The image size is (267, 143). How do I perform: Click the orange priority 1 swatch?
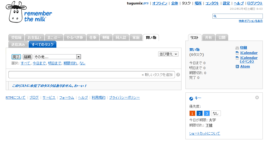tap(192, 113)
